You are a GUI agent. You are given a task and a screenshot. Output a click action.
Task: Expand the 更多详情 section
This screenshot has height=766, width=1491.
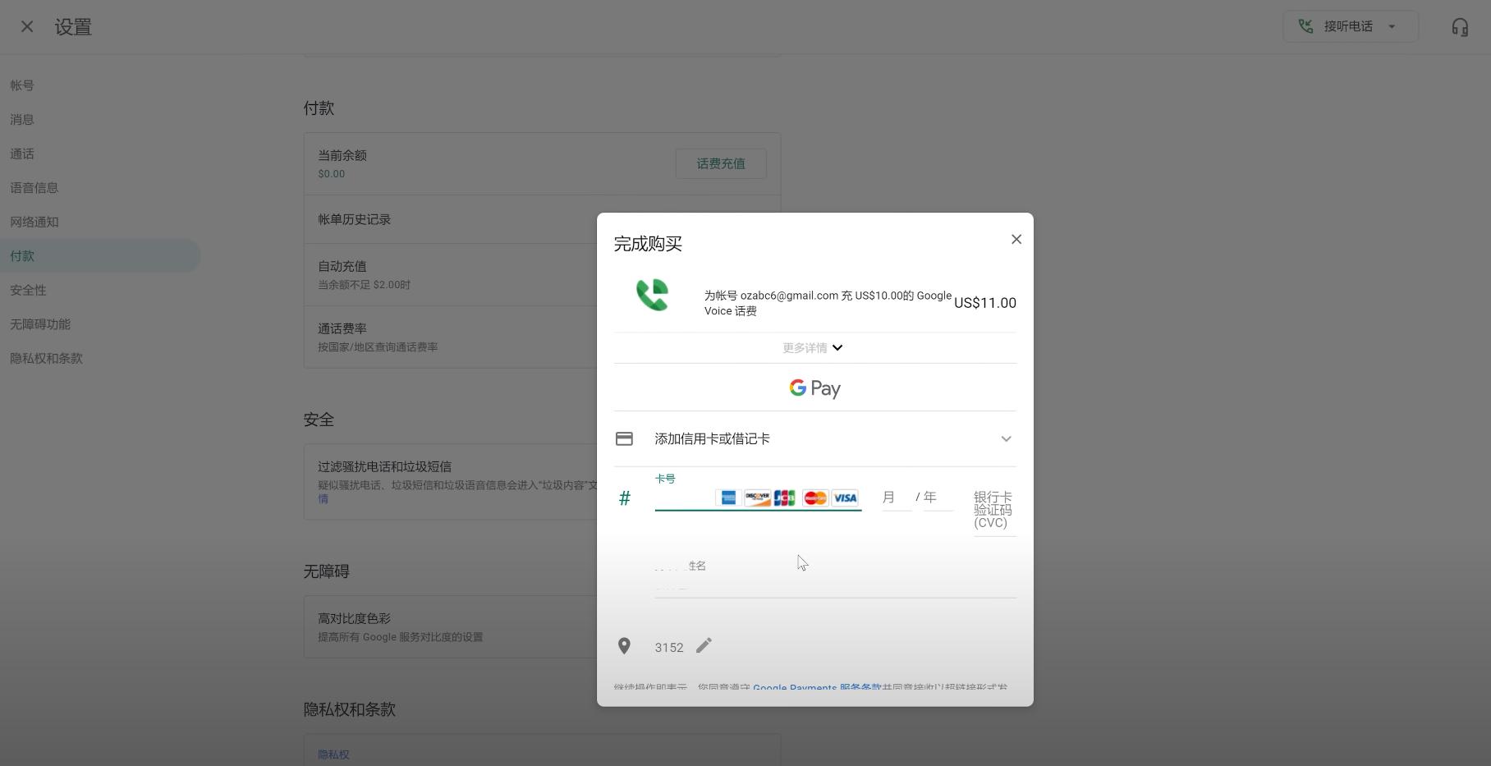(814, 347)
